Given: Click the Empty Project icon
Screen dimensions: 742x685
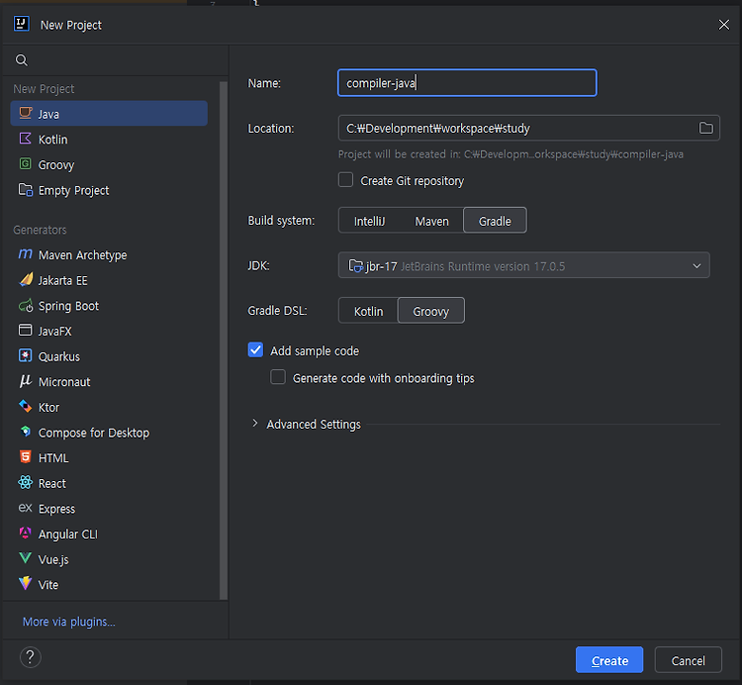Looking at the screenshot, I should click(25, 189).
